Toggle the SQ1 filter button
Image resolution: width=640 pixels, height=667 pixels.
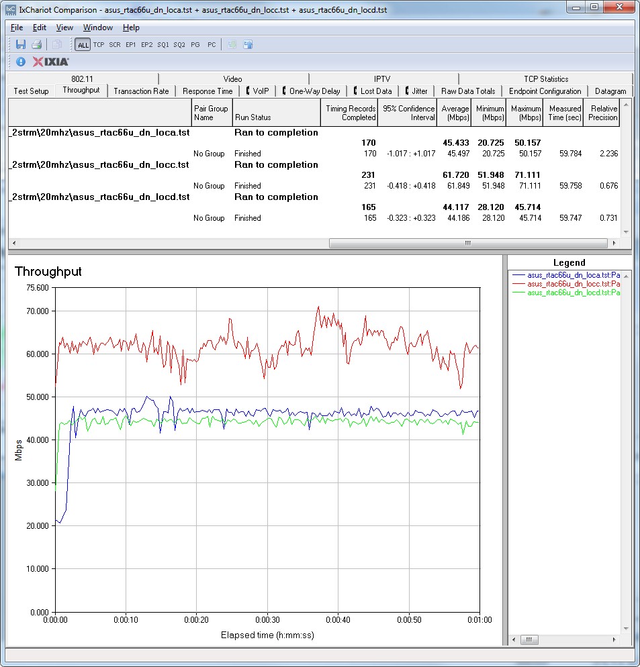[x=163, y=45]
